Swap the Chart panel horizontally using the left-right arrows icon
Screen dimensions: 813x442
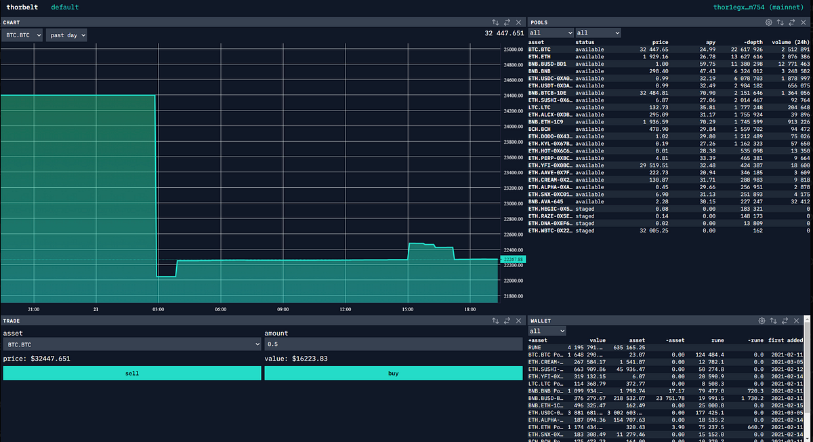point(507,22)
